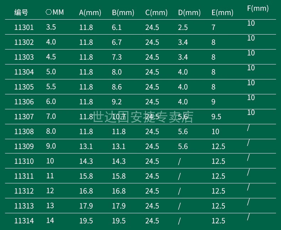This screenshot has width=281, height=230.
Task: Select the 11314 row code
Action: pos(24,221)
